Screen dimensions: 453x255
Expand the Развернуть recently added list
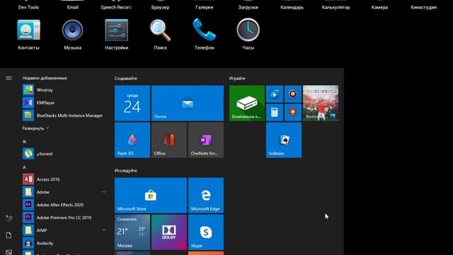35,128
